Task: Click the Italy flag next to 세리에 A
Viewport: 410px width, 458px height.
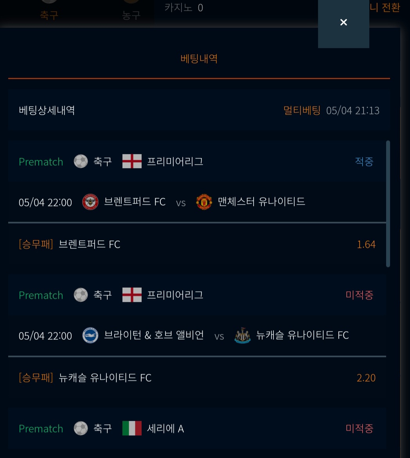Action: [132, 428]
